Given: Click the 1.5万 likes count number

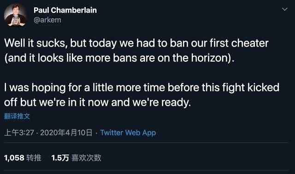Looking at the screenshot, I should (x=60, y=158).
